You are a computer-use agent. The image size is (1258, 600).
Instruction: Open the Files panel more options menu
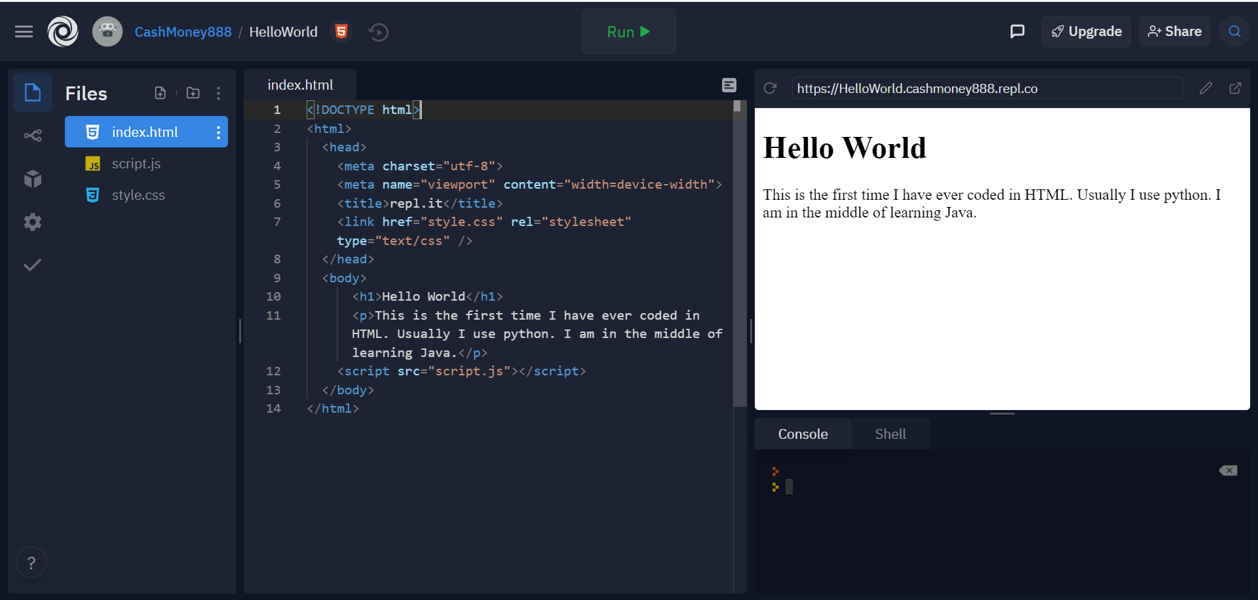(x=218, y=93)
